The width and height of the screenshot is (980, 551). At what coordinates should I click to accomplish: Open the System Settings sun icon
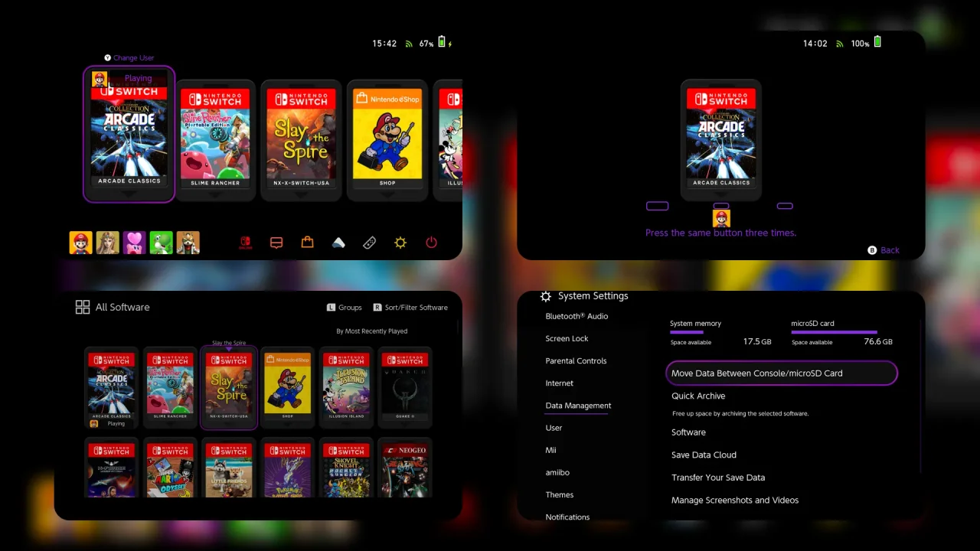(400, 243)
